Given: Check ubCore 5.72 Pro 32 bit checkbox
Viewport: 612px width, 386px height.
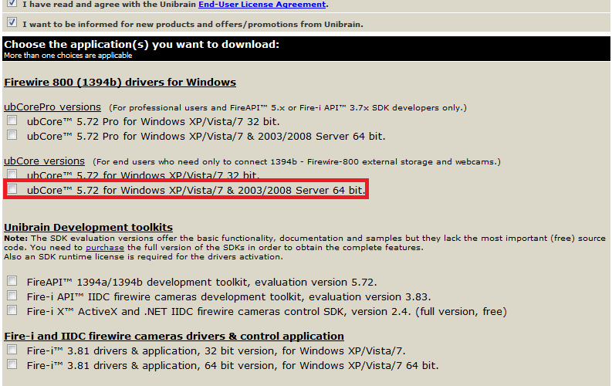Looking at the screenshot, I should (x=12, y=120).
